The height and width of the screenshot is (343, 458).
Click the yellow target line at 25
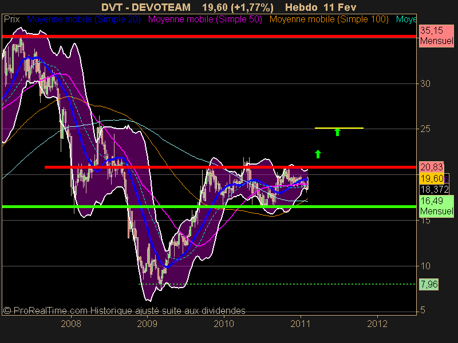(339, 128)
